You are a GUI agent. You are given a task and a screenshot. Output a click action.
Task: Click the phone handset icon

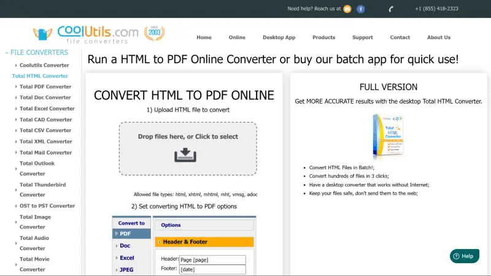[391, 9]
